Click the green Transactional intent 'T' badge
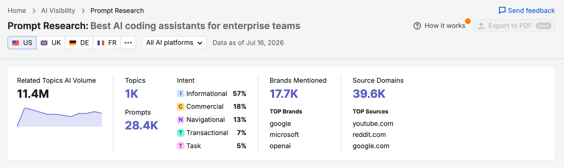This screenshot has height=168, width=564. pyautogui.click(x=180, y=133)
